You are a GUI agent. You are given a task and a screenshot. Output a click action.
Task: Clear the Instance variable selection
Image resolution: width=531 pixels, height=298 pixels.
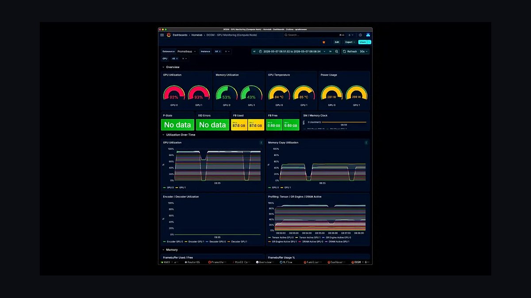click(226, 51)
